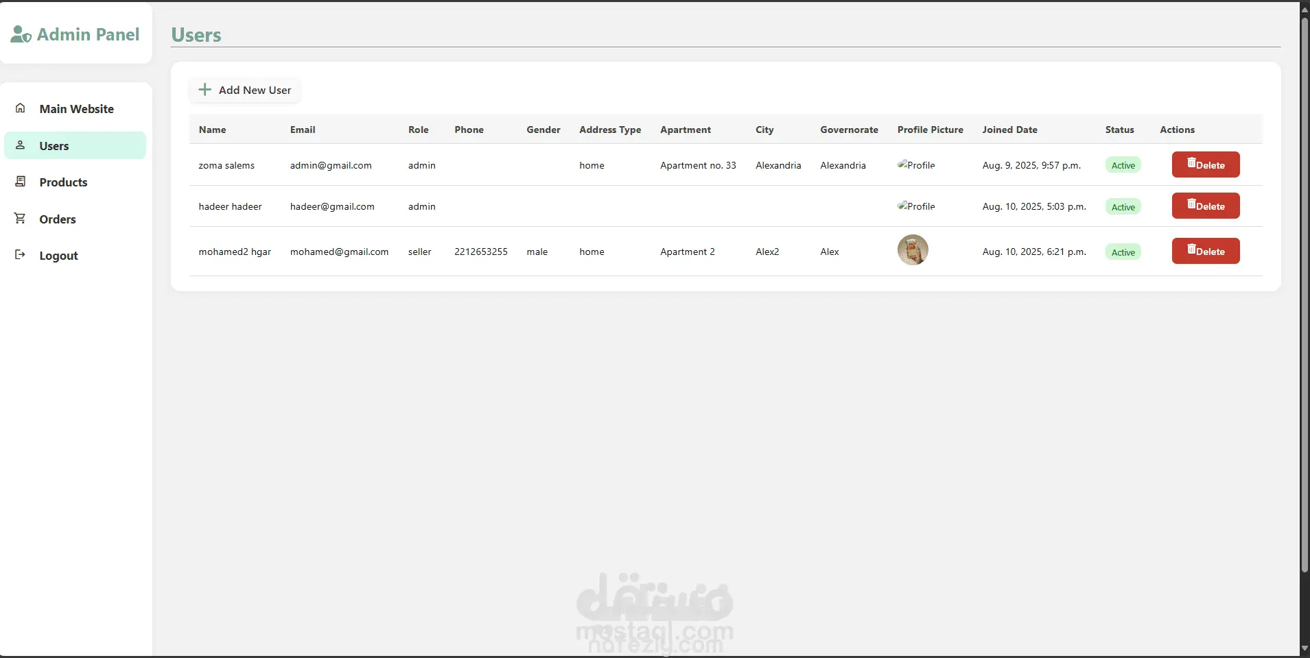Viewport: 1310px width, 658px height.
Task: Click trash icon in hadeer hadeer row
Action: point(1191,205)
